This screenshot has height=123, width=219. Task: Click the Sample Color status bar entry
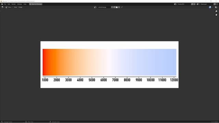[54, 122]
